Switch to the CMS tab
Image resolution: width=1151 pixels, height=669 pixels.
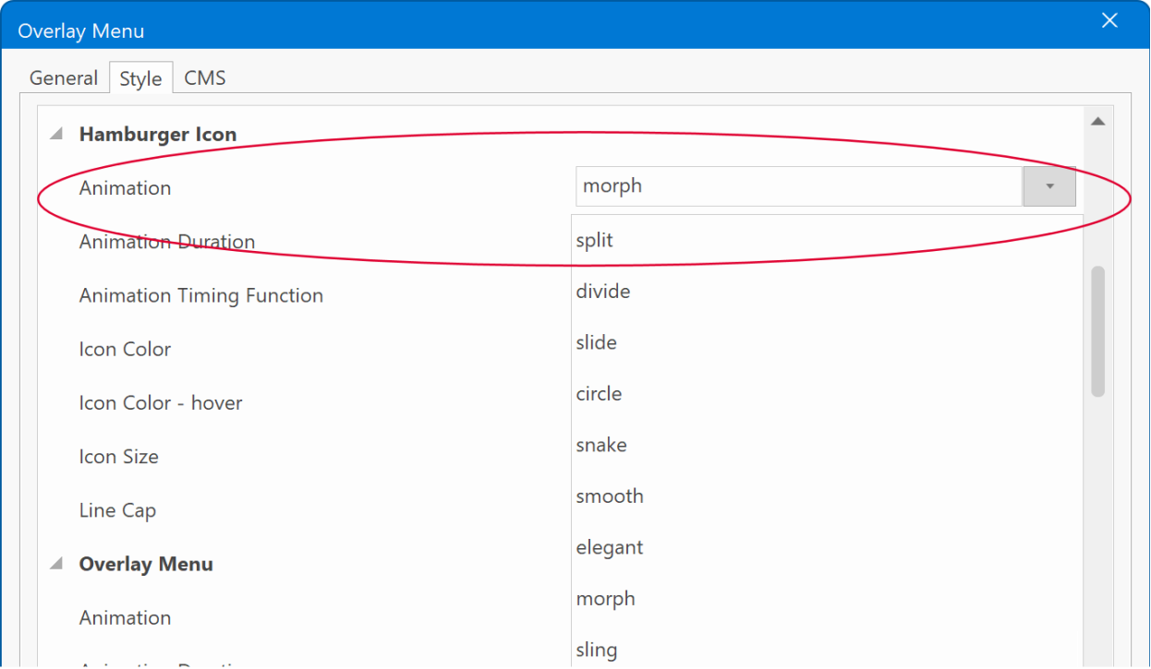205,78
